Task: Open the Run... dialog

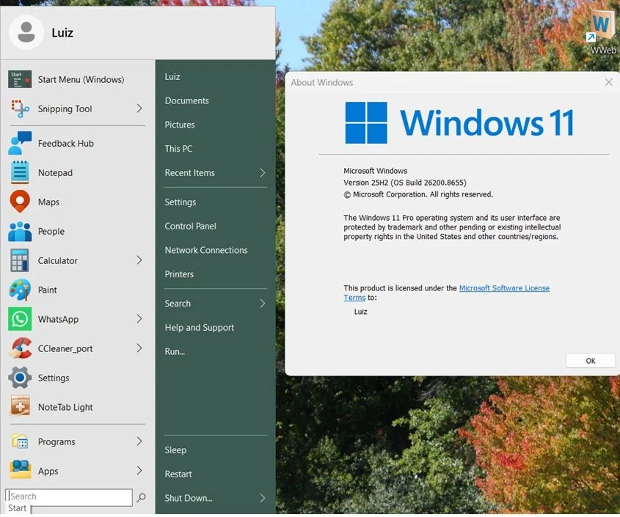Action: 175,351
